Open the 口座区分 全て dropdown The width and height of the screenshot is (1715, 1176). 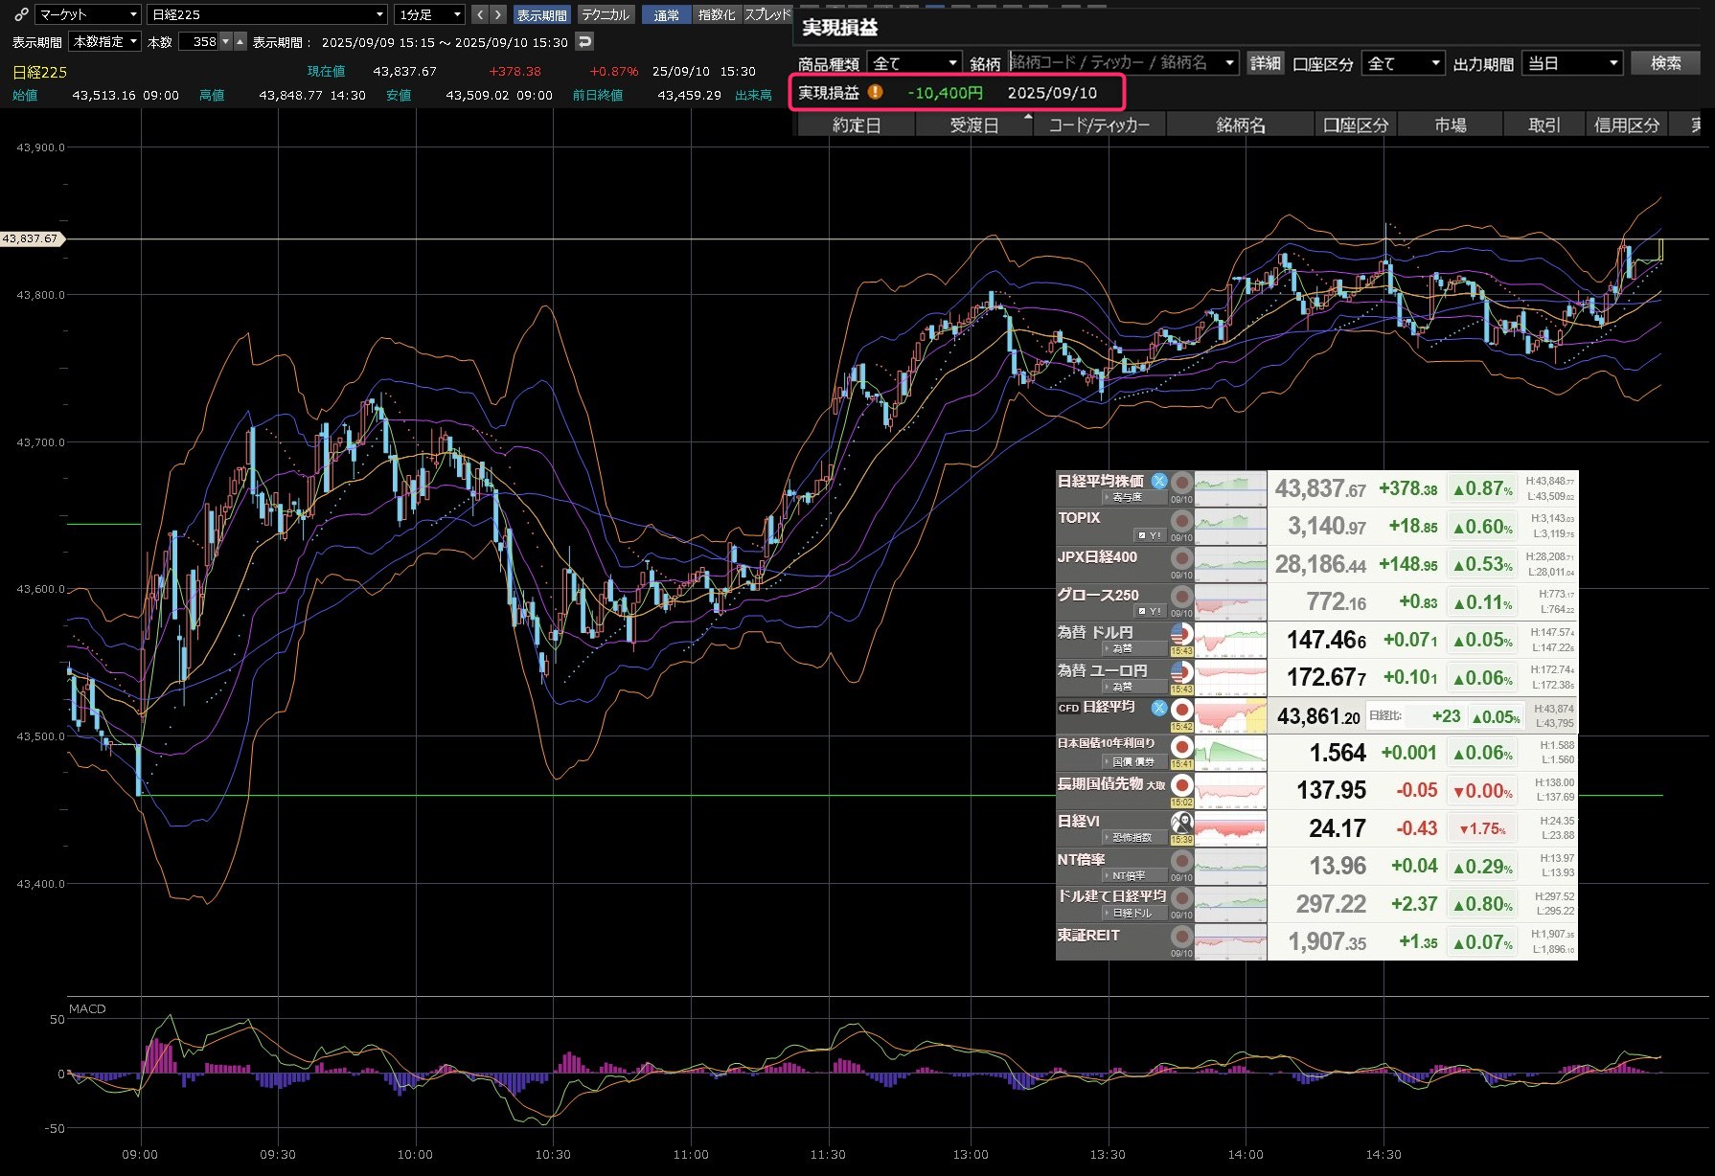1403,63
